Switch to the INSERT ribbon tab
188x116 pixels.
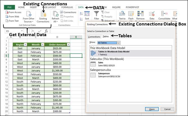click(x=33, y=7)
